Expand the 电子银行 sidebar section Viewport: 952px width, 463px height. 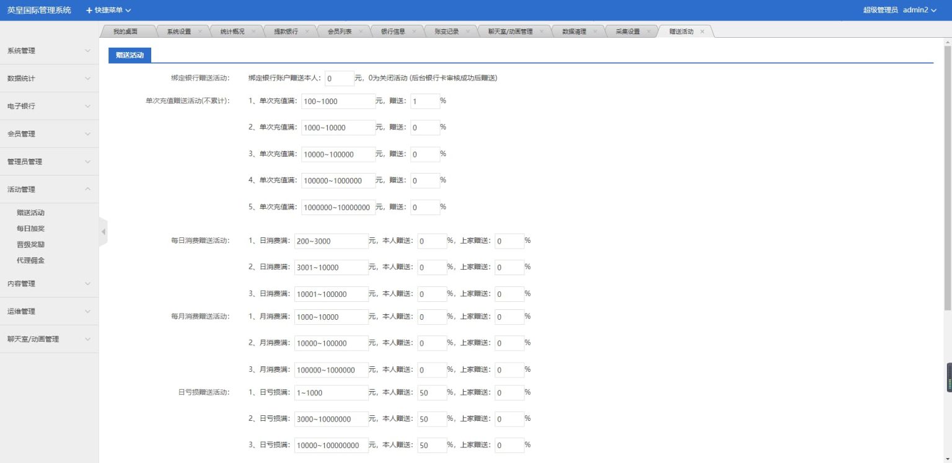49,106
